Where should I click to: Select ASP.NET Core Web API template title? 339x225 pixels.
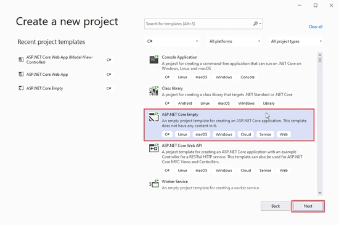pos(182,145)
